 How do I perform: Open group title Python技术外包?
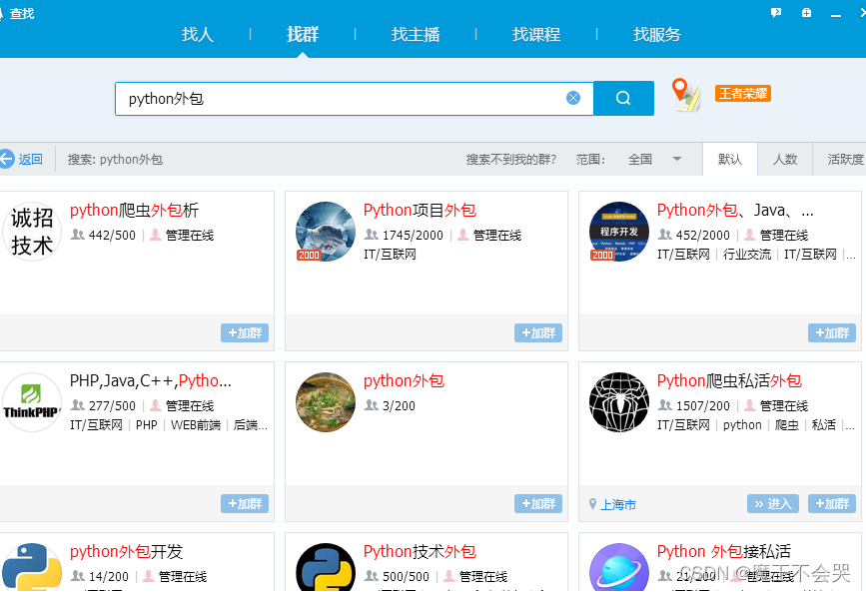[x=420, y=552]
